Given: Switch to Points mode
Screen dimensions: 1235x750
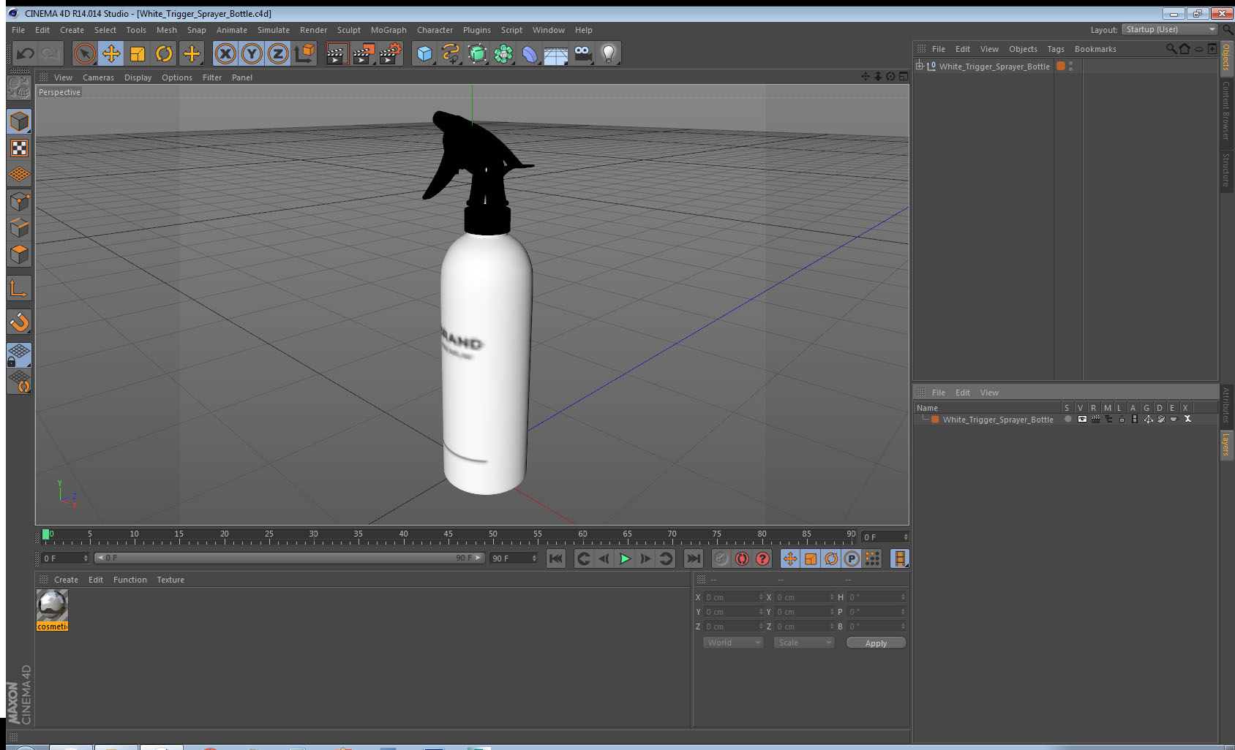Looking at the screenshot, I should coord(19,201).
